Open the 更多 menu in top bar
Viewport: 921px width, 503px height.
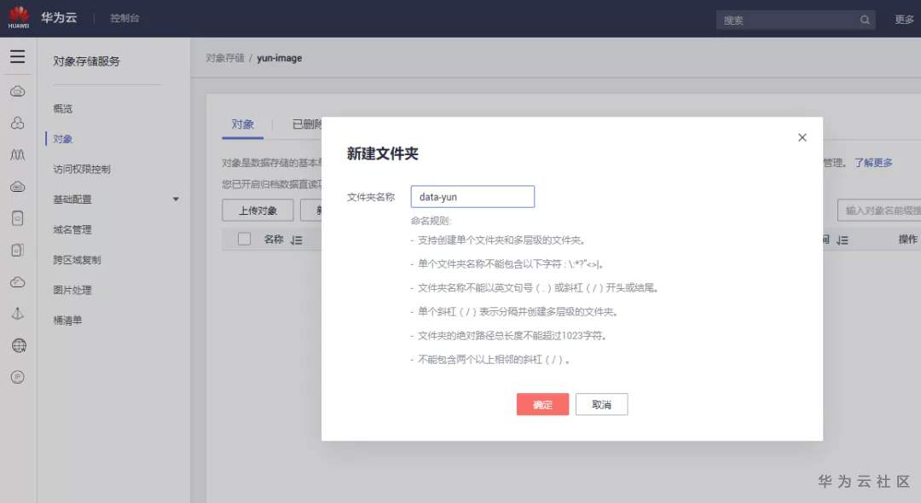(904, 20)
